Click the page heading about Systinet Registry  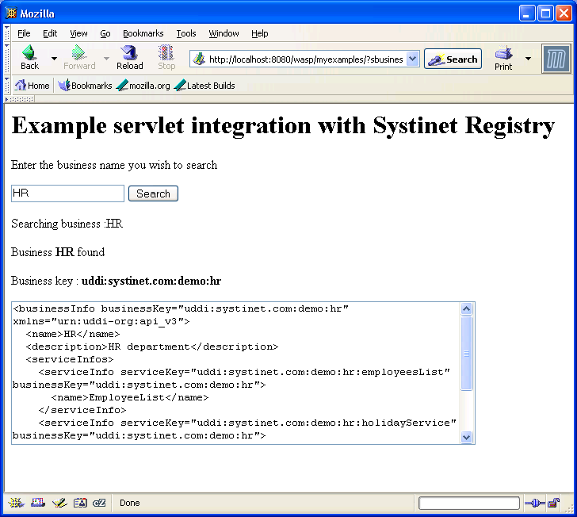[x=283, y=126]
